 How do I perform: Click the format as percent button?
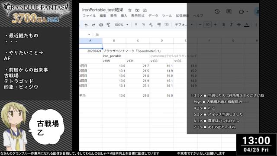click(x=143, y=25)
